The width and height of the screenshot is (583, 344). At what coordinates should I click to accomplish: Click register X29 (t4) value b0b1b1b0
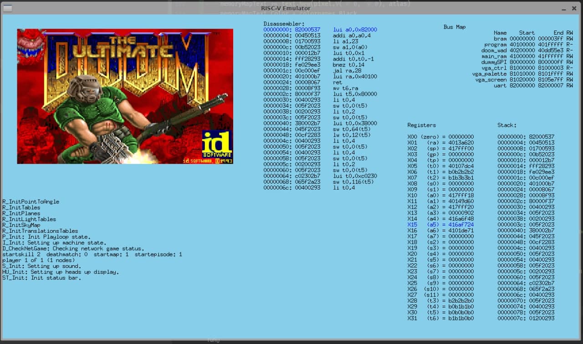461,307
